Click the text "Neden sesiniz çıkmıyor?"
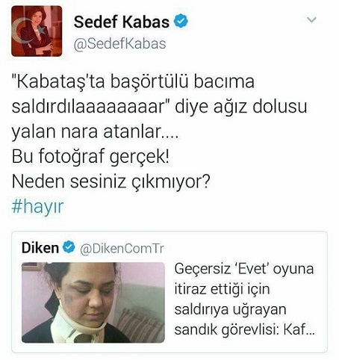Viewport: 339px width, 360px height. point(111,181)
